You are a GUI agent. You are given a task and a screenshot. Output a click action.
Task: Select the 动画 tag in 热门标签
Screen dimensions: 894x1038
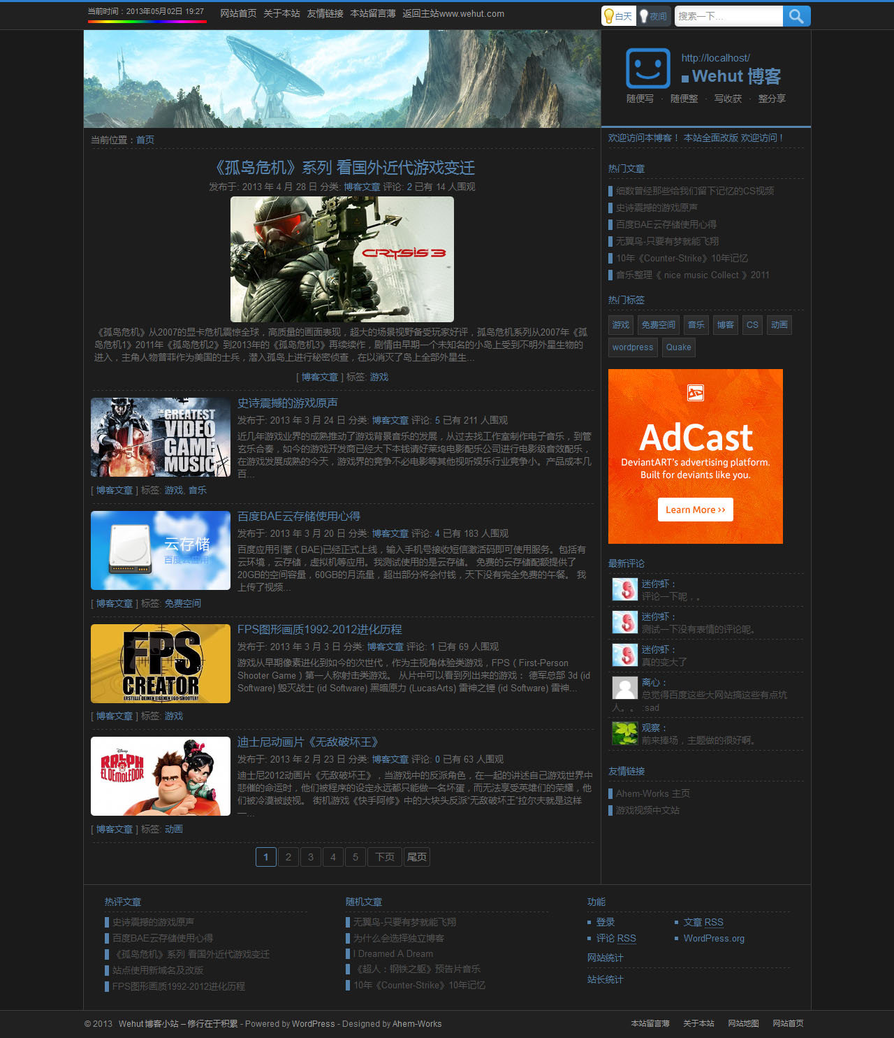[779, 325]
